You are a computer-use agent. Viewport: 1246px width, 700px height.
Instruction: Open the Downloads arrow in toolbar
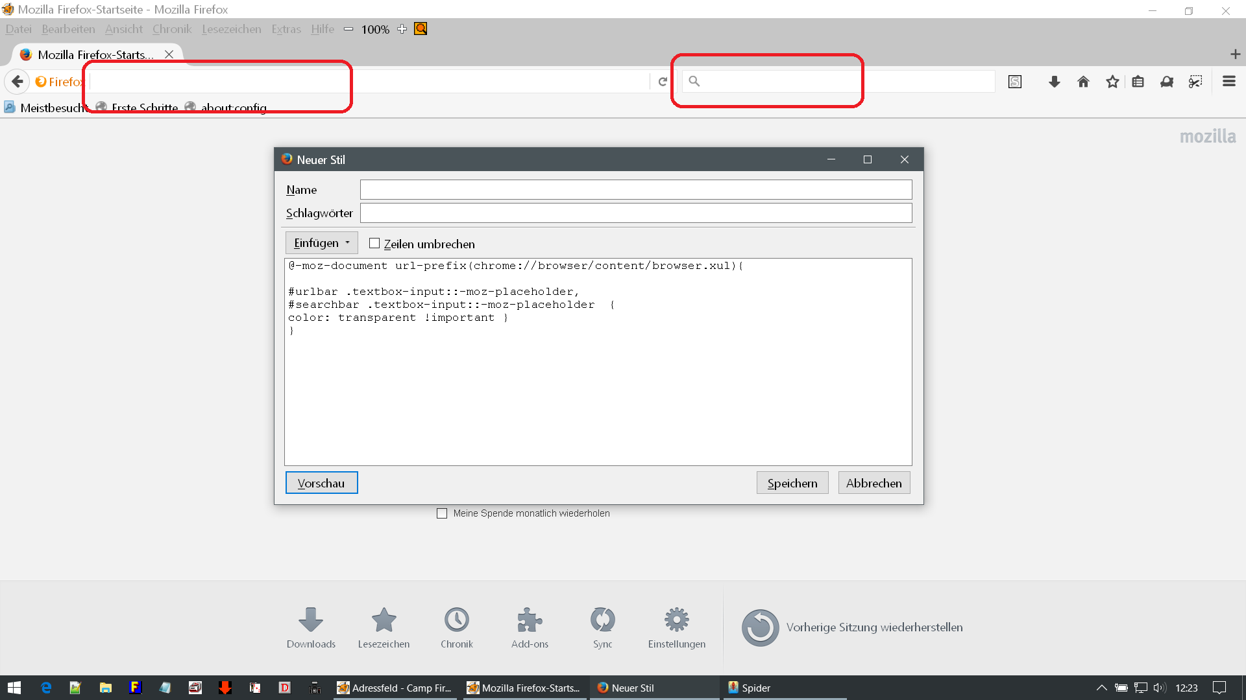click(x=1054, y=82)
